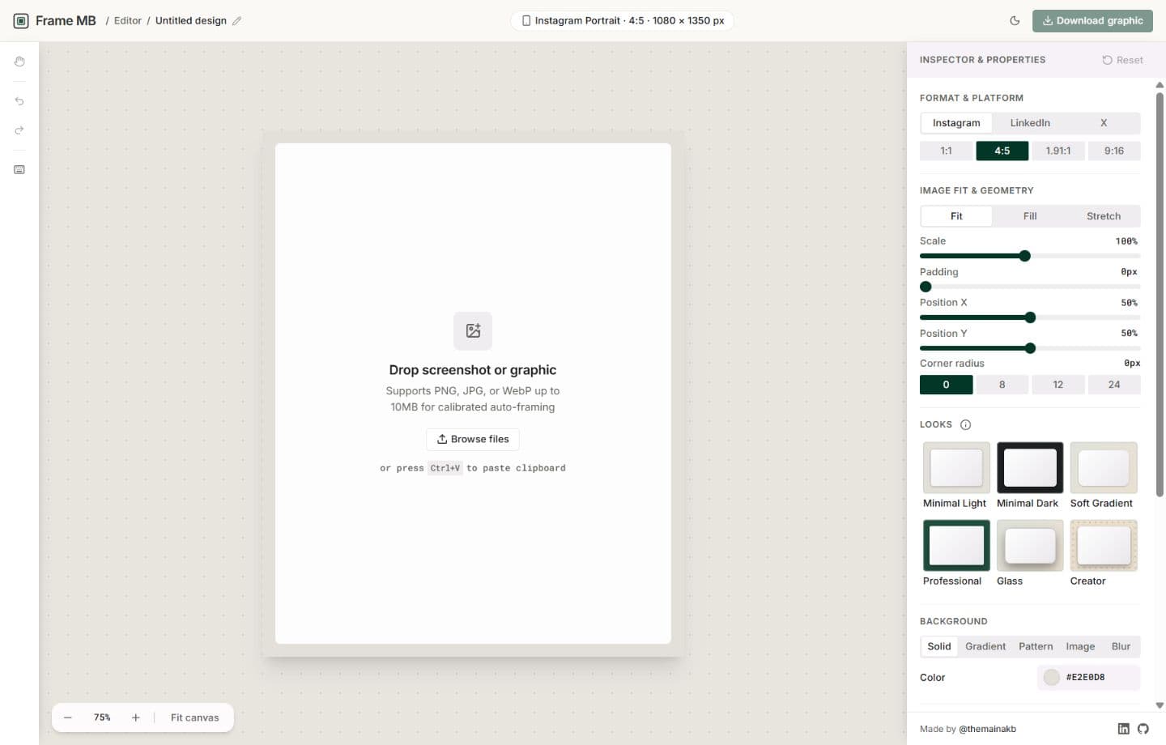The width and height of the screenshot is (1166, 745).
Task: Click the image upload icon in the drop zone
Action: [473, 330]
